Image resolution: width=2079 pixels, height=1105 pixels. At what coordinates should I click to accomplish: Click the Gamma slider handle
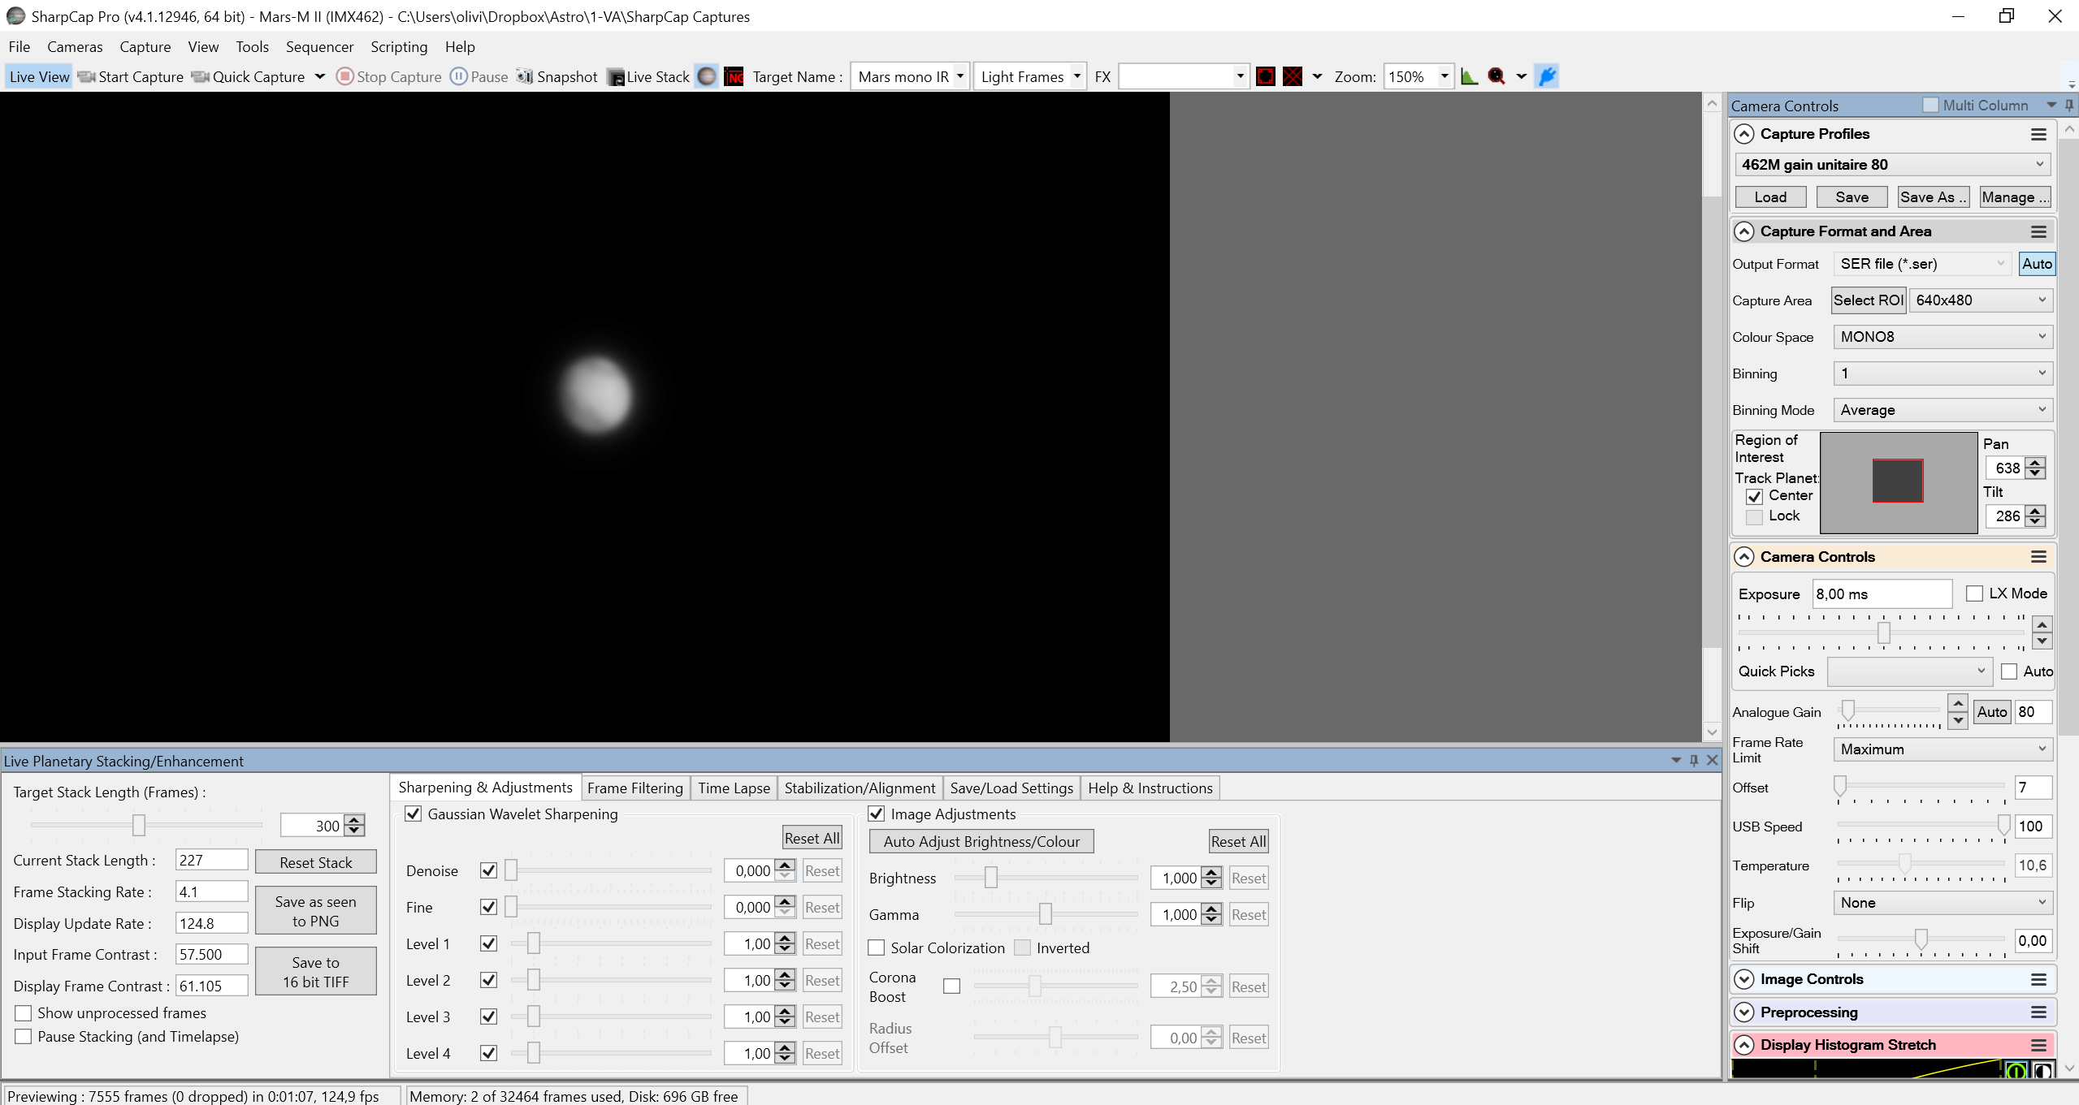(x=1046, y=914)
